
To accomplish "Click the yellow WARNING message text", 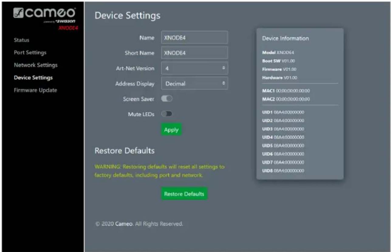I will point(160,171).
